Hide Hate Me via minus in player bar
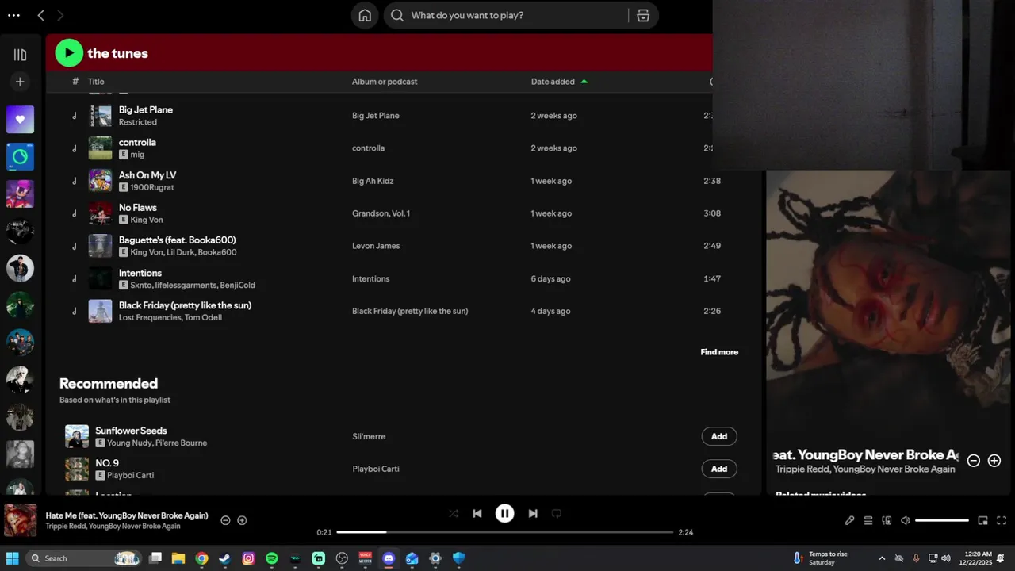The image size is (1015, 571). pyautogui.click(x=225, y=520)
